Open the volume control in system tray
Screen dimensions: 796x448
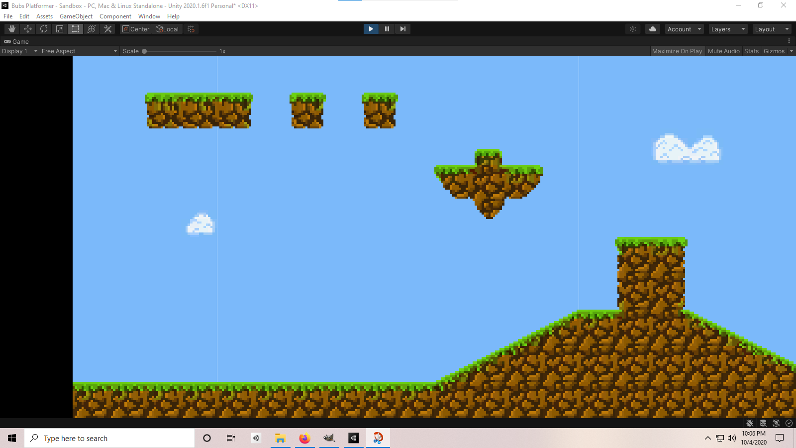731,438
